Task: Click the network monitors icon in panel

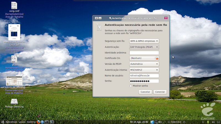Action: pyautogui.click(x=156, y=122)
